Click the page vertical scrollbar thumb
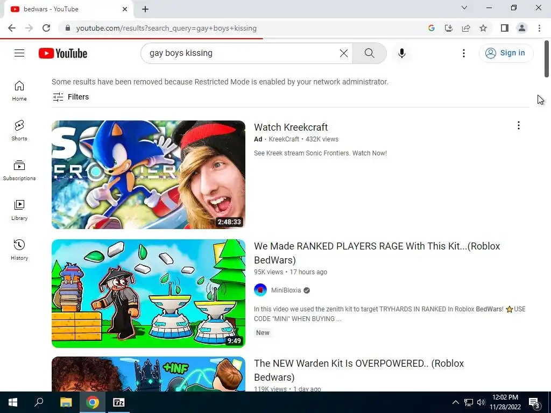This screenshot has width=551, height=413. pos(547,59)
